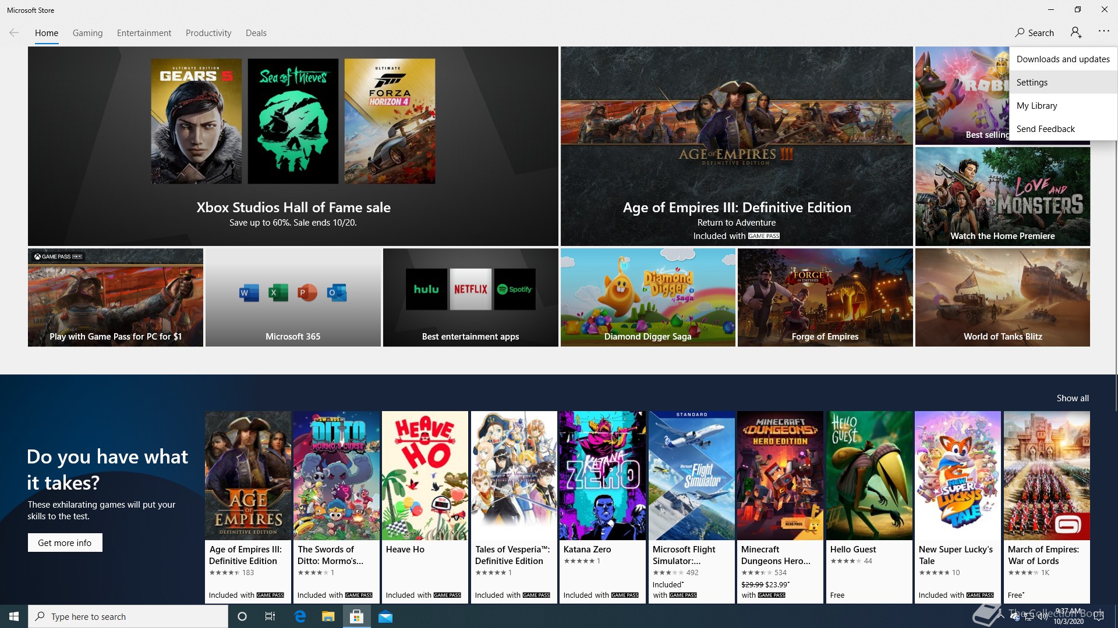Screen dimensions: 1118x628
Task: Open Hello Guest game card
Action: [869, 507]
